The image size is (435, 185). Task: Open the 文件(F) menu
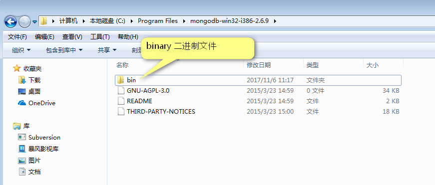17,37
